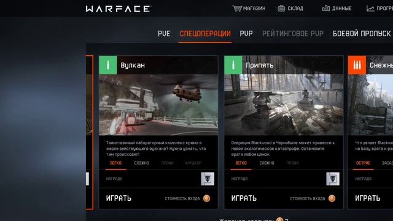
Task: Open reward crate icon on Припять card
Action: [x=333, y=179]
